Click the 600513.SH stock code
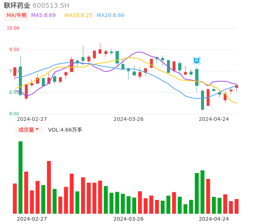The width and height of the screenshot is (254, 224). pyautogui.click(x=51, y=6)
